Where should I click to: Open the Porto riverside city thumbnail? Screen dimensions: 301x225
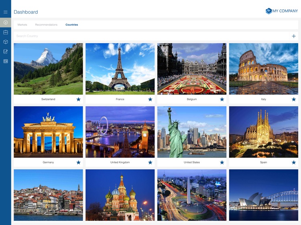click(48, 195)
